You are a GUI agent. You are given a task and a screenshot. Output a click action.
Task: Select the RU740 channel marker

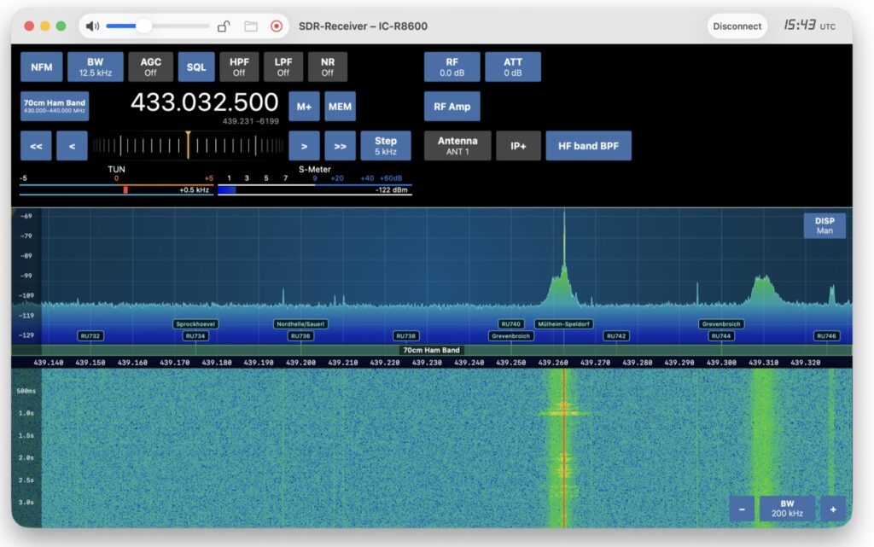pyautogui.click(x=510, y=323)
